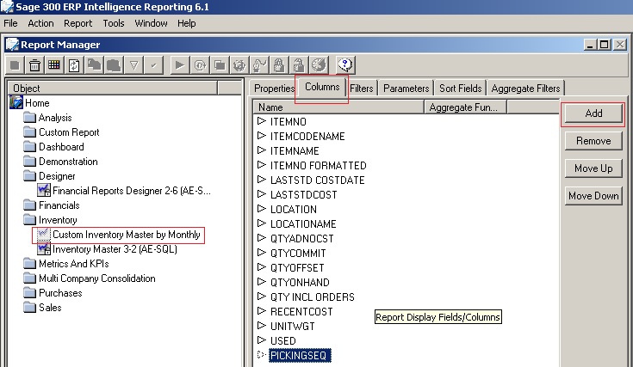
Task: Expand the RECENTCOST column triangle
Action: click(262, 311)
